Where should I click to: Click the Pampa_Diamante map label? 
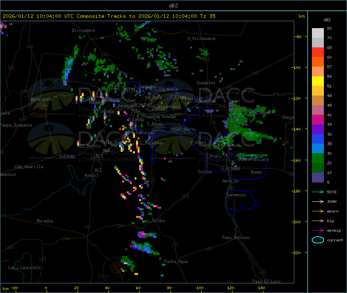click(16, 125)
